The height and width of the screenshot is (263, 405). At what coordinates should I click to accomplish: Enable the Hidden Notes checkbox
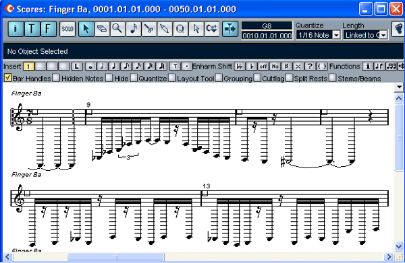point(56,78)
